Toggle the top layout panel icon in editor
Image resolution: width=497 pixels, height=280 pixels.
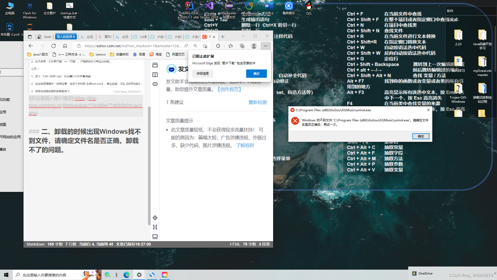155,65
